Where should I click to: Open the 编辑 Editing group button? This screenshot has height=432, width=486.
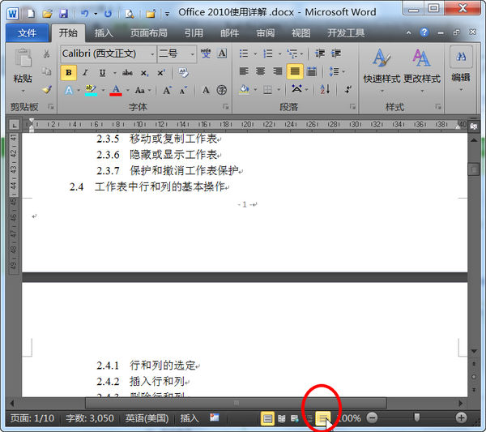click(x=461, y=69)
